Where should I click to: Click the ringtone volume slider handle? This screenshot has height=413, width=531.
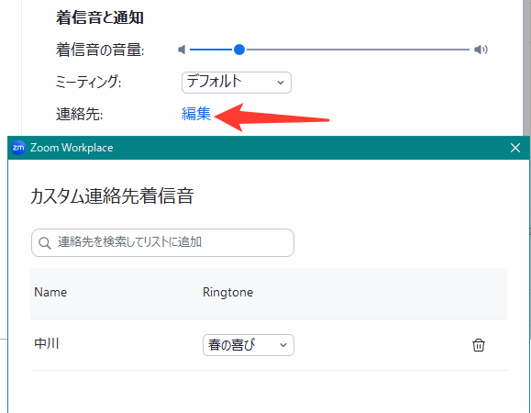(239, 50)
